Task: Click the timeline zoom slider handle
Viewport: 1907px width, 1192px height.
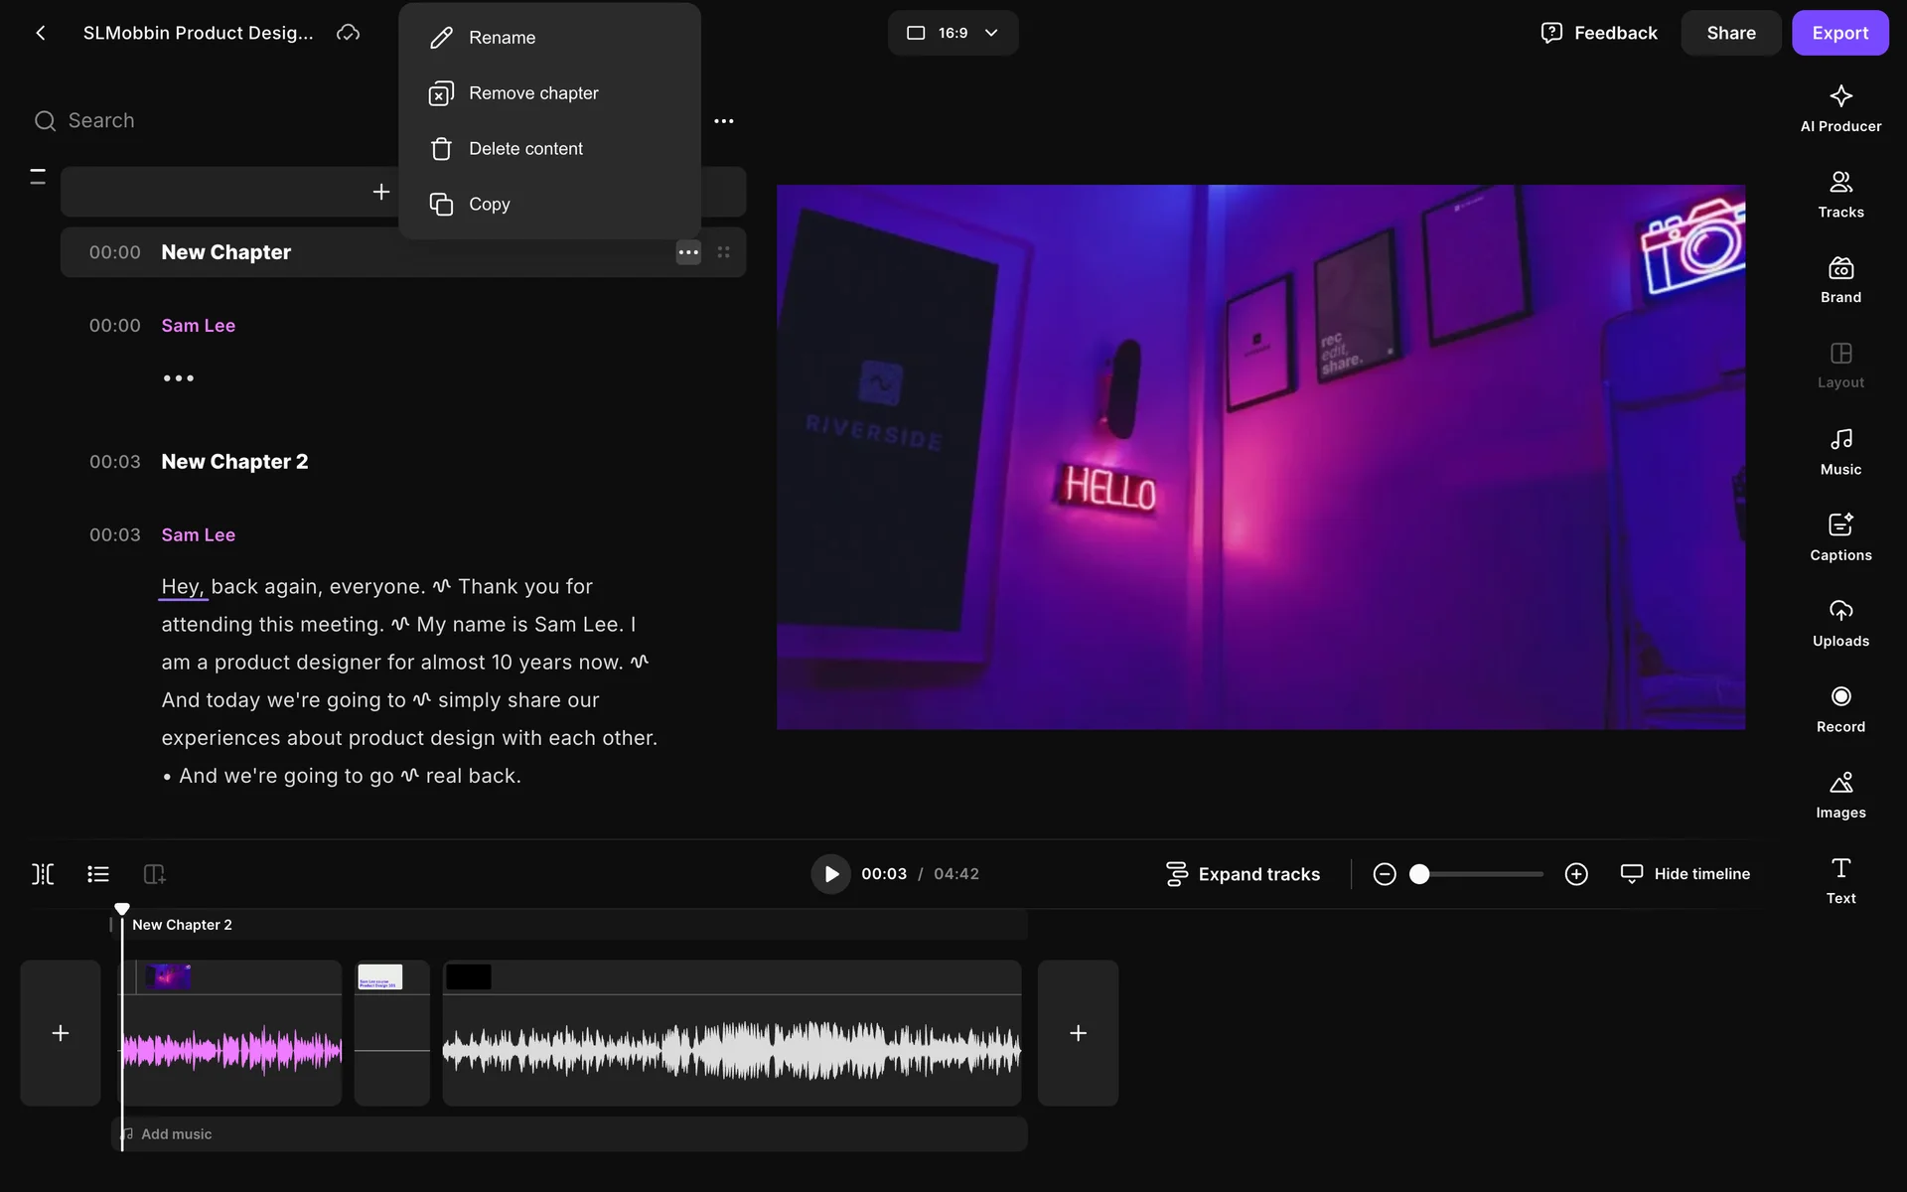Action: tap(1419, 874)
